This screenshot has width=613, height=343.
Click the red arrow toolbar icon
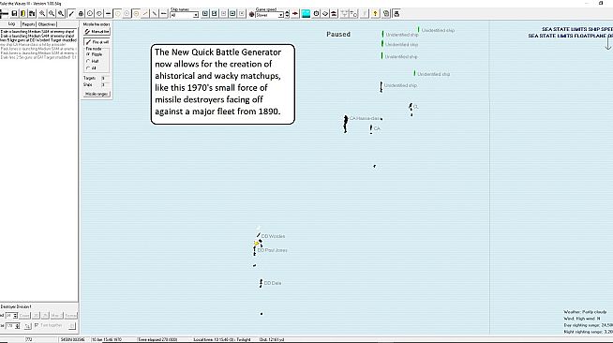point(295,14)
